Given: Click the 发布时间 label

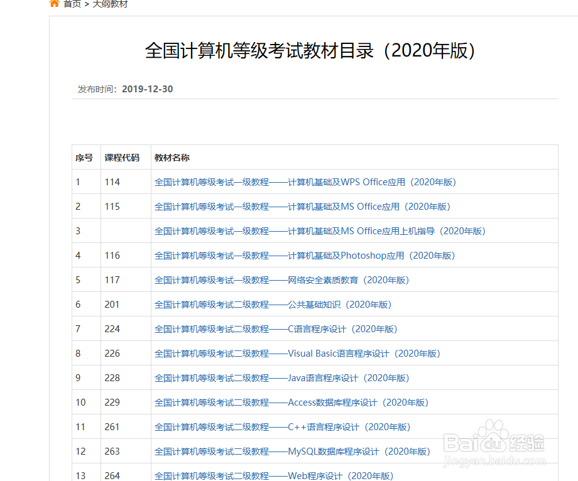Looking at the screenshot, I should 97,89.
